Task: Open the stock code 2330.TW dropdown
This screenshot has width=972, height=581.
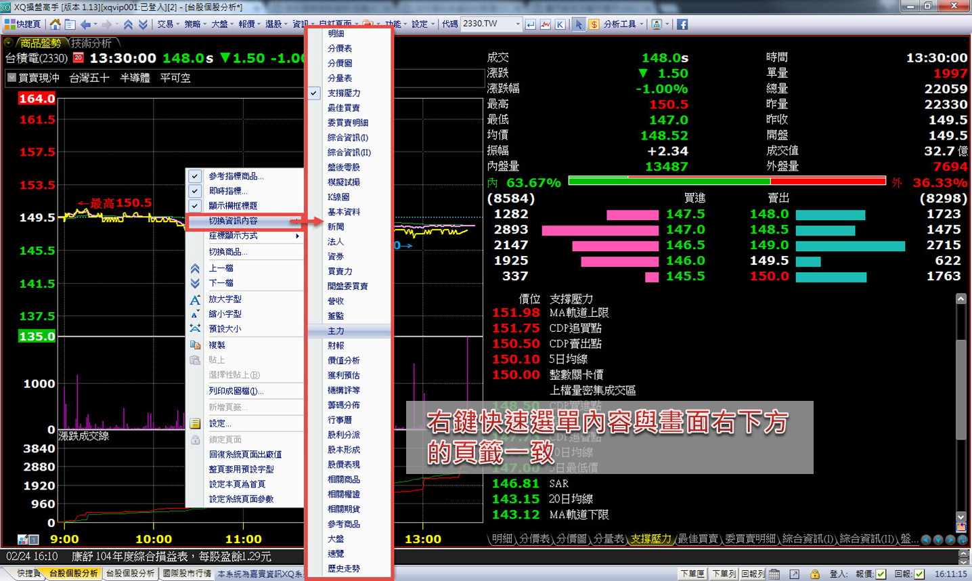Action: click(518, 24)
